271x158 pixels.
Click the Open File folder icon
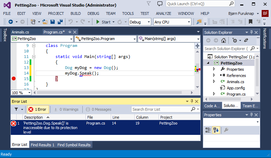(45, 22)
